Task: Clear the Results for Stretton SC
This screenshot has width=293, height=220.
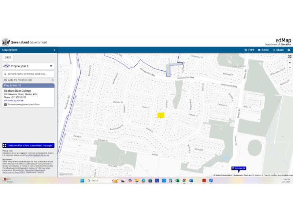Action: (x=53, y=80)
